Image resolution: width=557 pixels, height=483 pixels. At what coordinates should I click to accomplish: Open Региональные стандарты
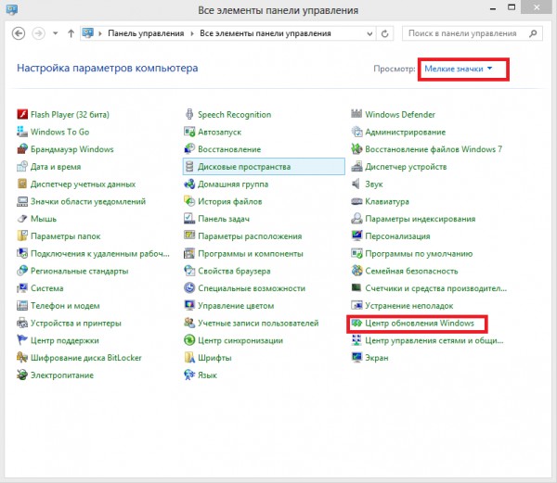coord(72,271)
